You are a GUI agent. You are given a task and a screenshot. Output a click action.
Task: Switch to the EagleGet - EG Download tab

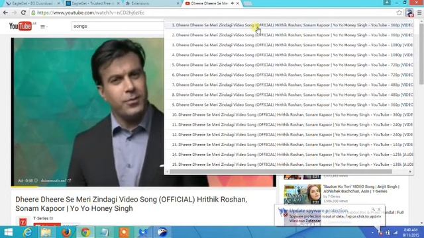[32, 3]
